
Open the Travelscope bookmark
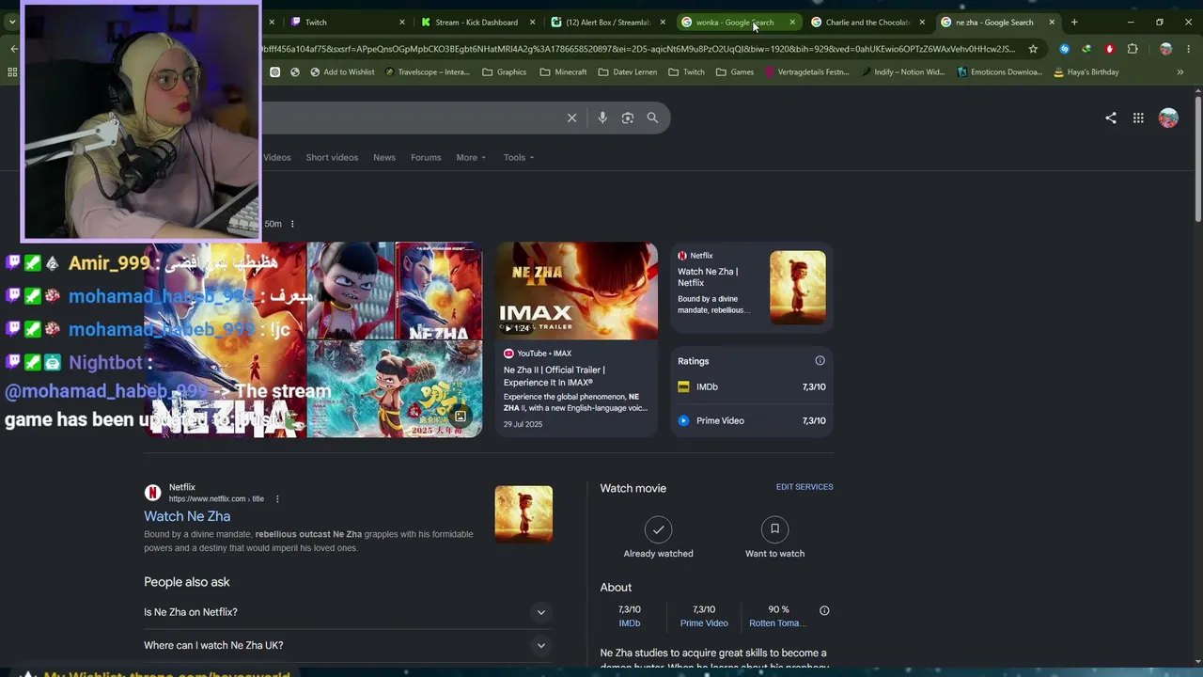click(x=427, y=72)
